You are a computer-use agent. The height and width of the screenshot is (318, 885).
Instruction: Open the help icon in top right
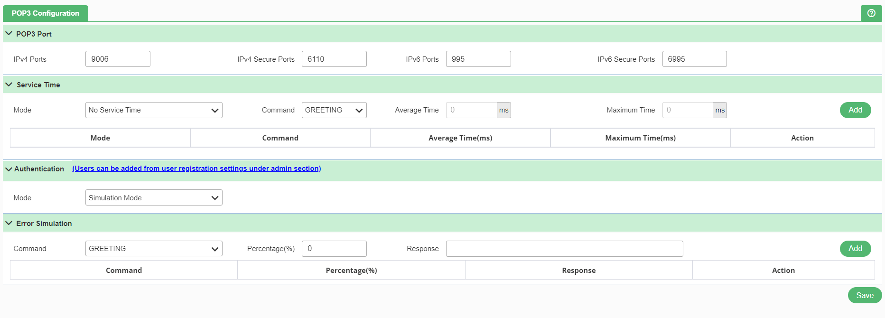pyautogui.click(x=871, y=13)
